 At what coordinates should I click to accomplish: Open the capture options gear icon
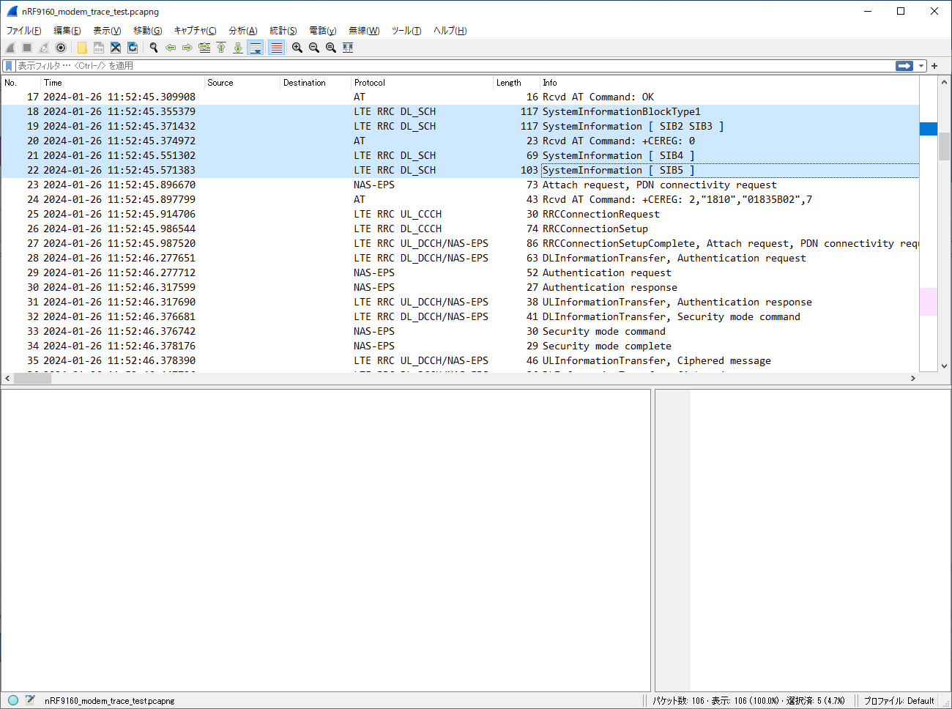pos(61,48)
